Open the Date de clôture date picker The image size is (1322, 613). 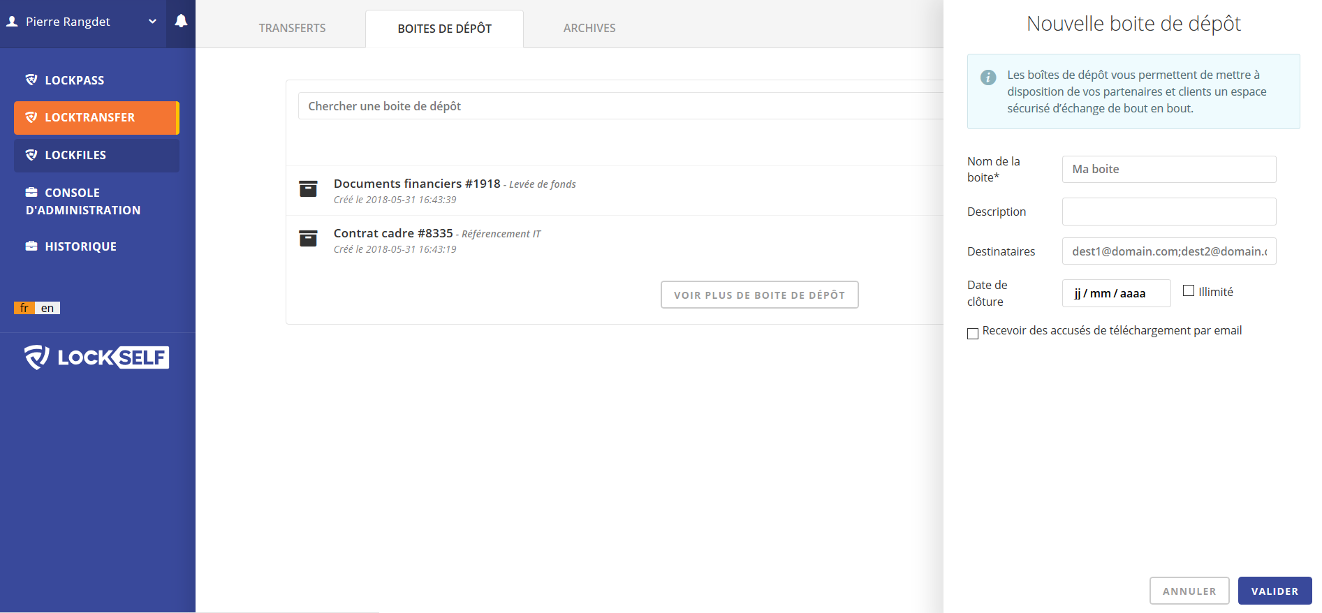(1115, 293)
